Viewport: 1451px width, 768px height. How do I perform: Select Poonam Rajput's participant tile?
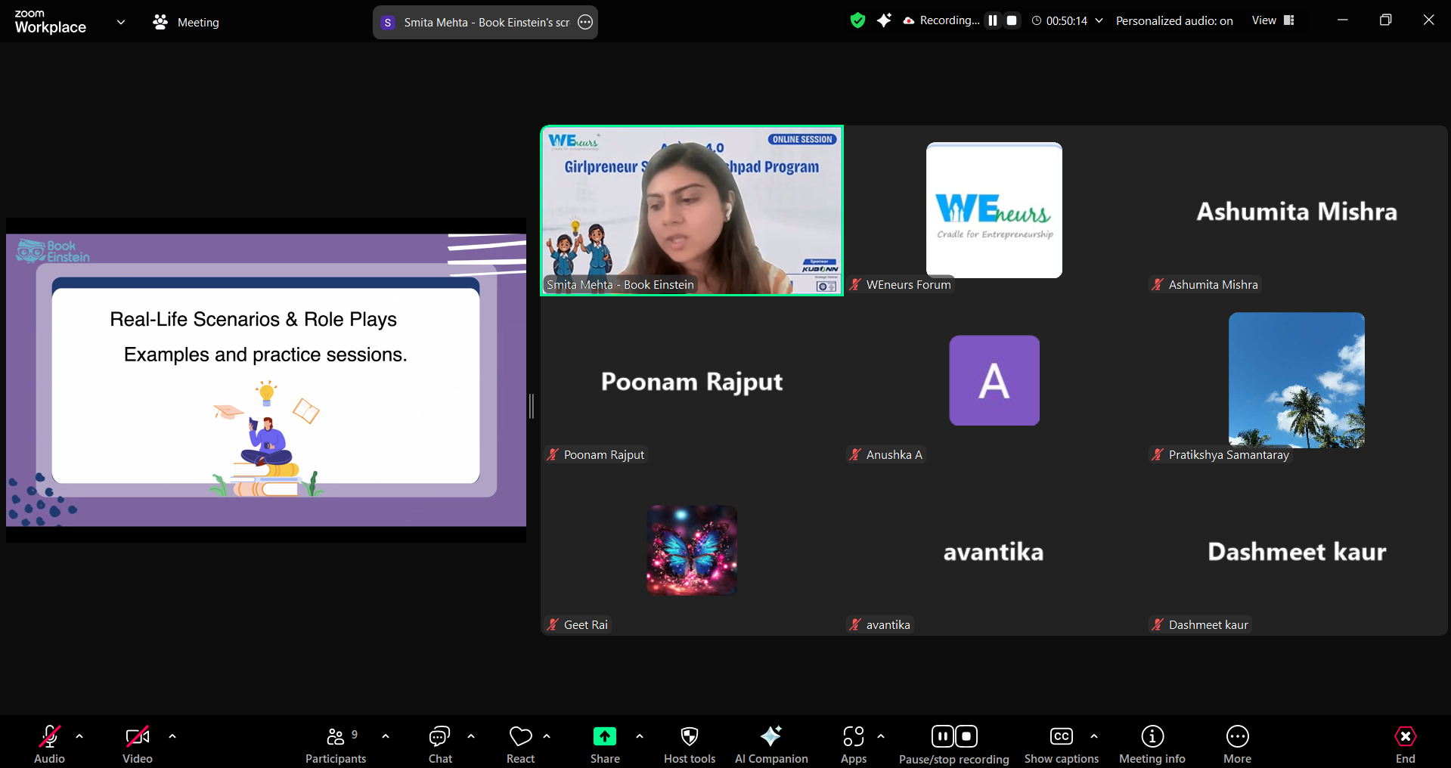click(692, 380)
